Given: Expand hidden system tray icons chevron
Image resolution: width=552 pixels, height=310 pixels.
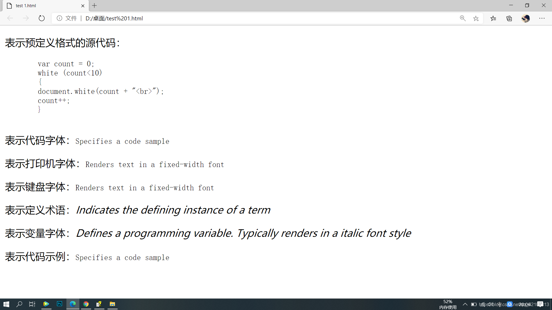Looking at the screenshot, I should tap(465, 304).
